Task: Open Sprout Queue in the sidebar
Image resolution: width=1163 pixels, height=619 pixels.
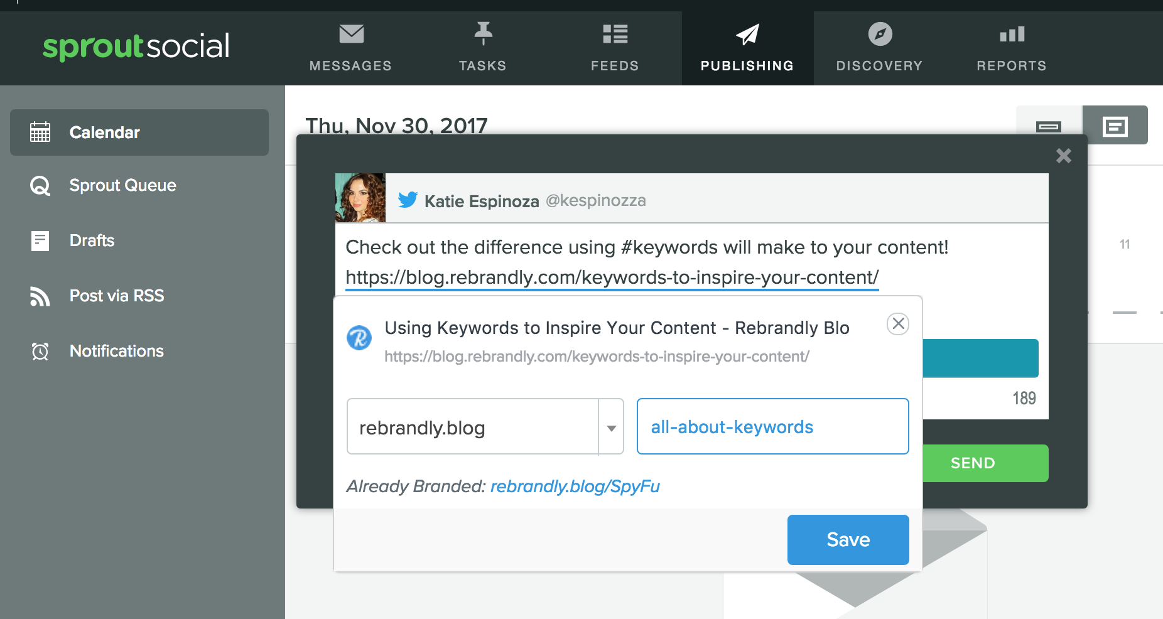Action: click(x=139, y=186)
